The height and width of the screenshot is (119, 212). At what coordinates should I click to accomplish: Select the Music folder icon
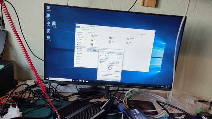coord(110,41)
